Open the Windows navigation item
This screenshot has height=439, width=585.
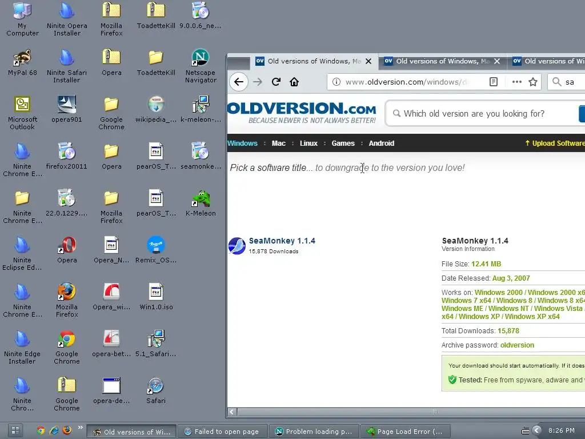[242, 143]
